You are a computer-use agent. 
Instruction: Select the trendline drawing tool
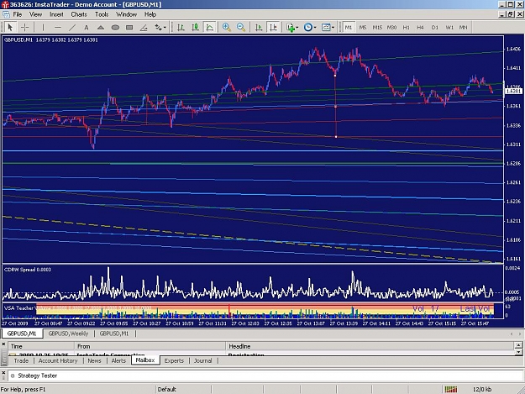[72, 28]
